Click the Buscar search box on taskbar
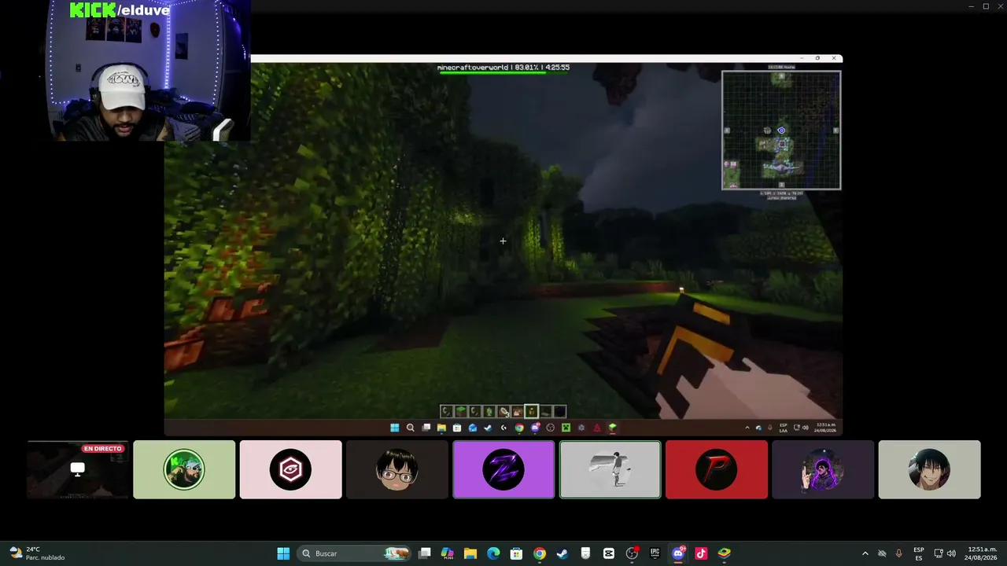Viewport: 1007px width, 566px height. [x=355, y=553]
